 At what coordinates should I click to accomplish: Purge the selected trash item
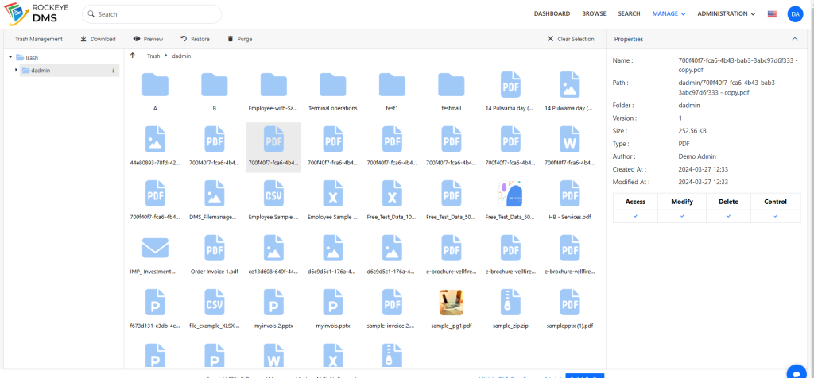click(x=240, y=39)
